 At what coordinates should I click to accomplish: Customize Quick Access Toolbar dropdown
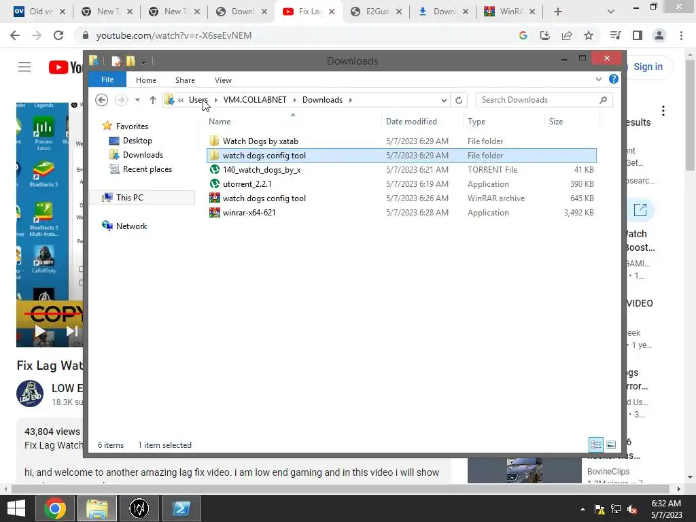pyautogui.click(x=144, y=61)
